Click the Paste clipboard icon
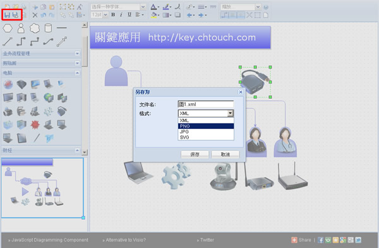 coord(52,7)
